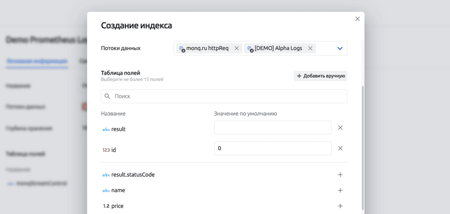Click Добавить вручную button

coord(321,76)
